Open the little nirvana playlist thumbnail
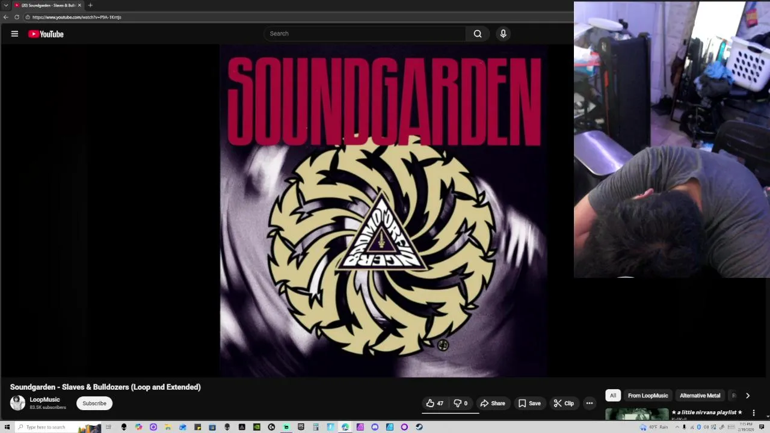The image size is (770, 433). (636, 414)
